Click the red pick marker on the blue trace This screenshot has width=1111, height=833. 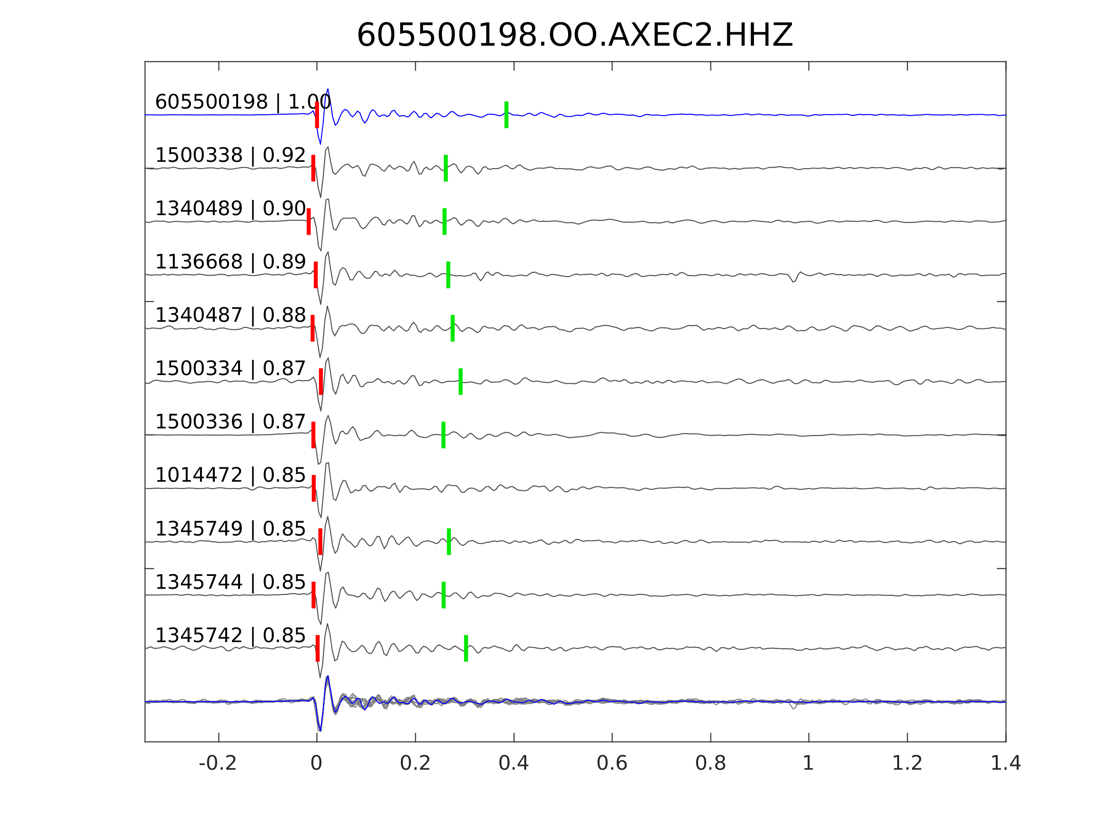click(317, 115)
